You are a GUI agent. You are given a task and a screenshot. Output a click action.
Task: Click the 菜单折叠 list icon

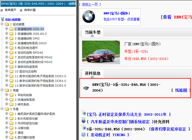(21, 10)
